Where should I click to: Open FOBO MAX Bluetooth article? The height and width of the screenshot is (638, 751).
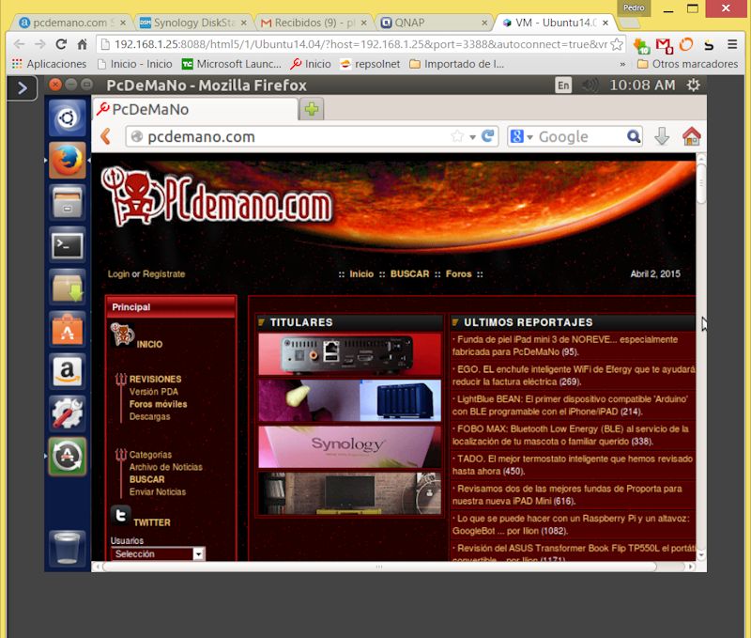click(570, 435)
